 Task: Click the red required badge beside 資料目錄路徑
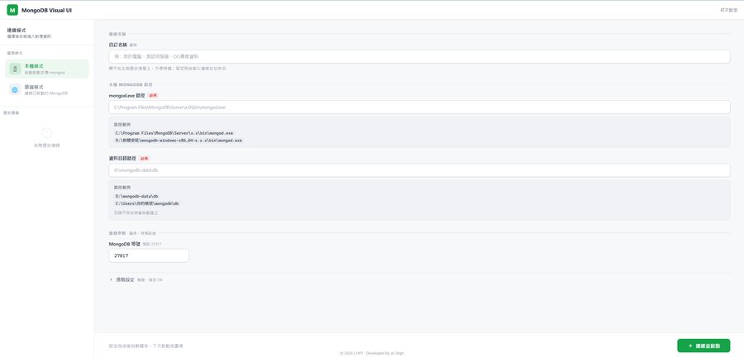point(144,159)
